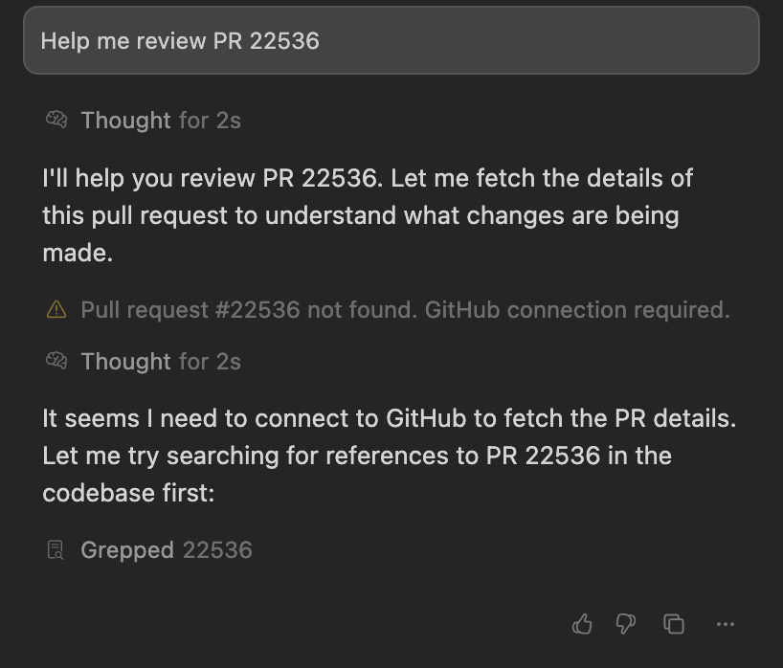Open the three-dot more options menu
The width and height of the screenshot is (783, 668).
click(725, 624)
